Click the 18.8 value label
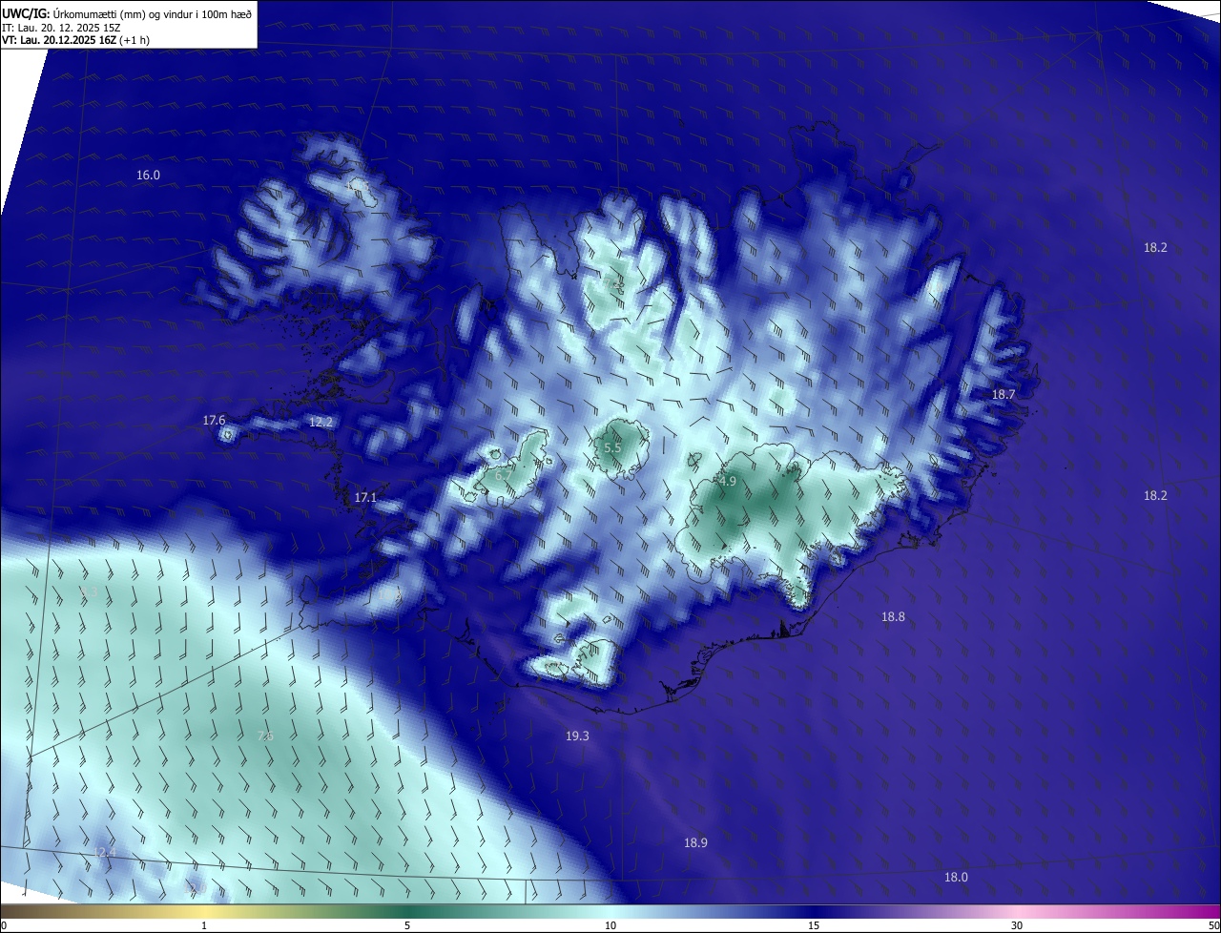Screen dimensions: 1221x933 (x=893, y=617)
